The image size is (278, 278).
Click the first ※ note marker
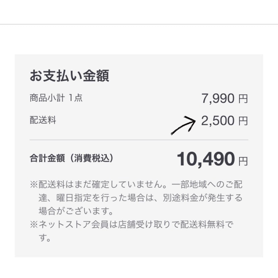[x=34, y=185]
